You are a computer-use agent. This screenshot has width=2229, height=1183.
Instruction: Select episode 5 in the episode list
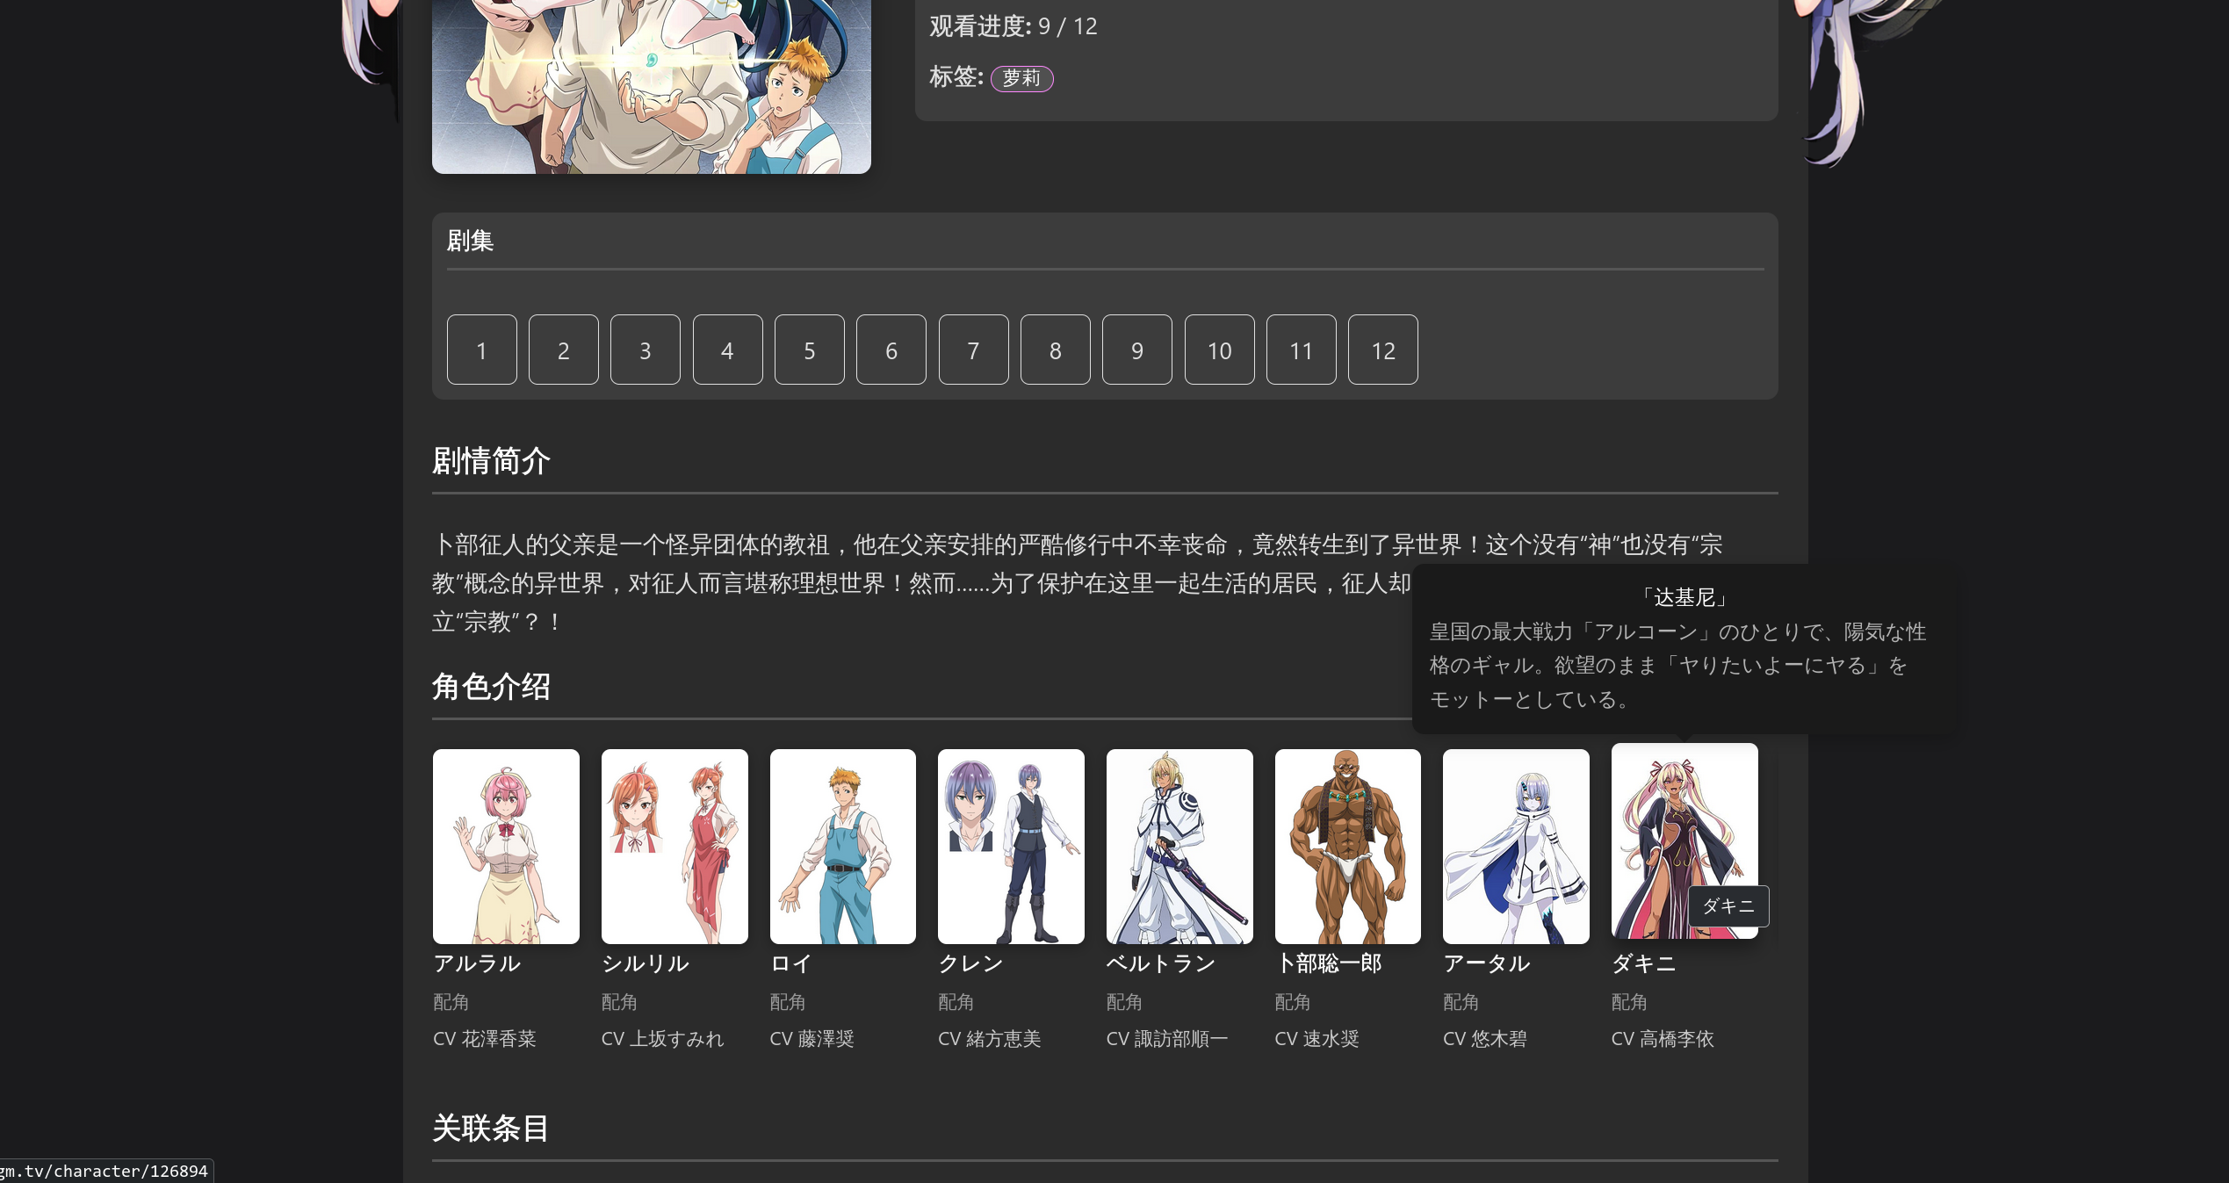click(x=809, y=350)
